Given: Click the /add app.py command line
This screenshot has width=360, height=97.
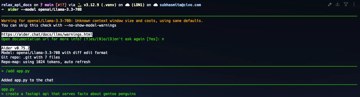Looking at the screenshot, I should [x=15, y=71].
